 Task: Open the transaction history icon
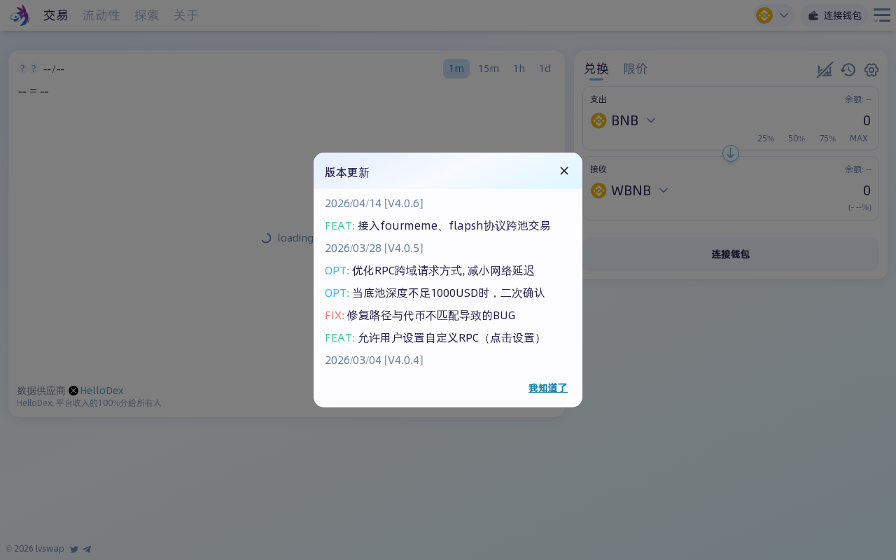[x=848, y=70]
